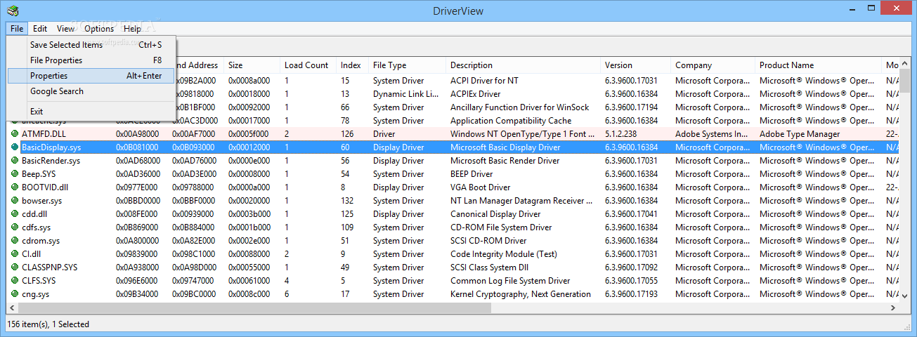Click the green icon beside cng.sys
917x337 pixels.
15,294
